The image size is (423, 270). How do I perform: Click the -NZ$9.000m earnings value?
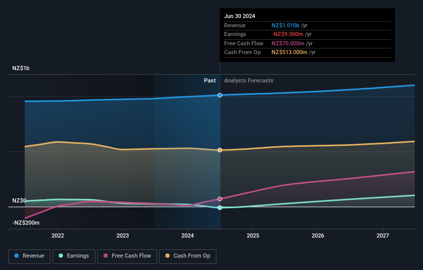click(x=287, y=34)
